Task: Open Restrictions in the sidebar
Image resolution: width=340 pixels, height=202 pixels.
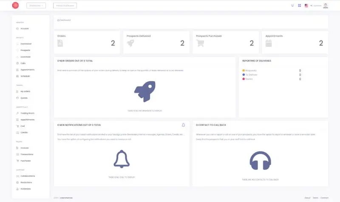Action: coord(26,182)
